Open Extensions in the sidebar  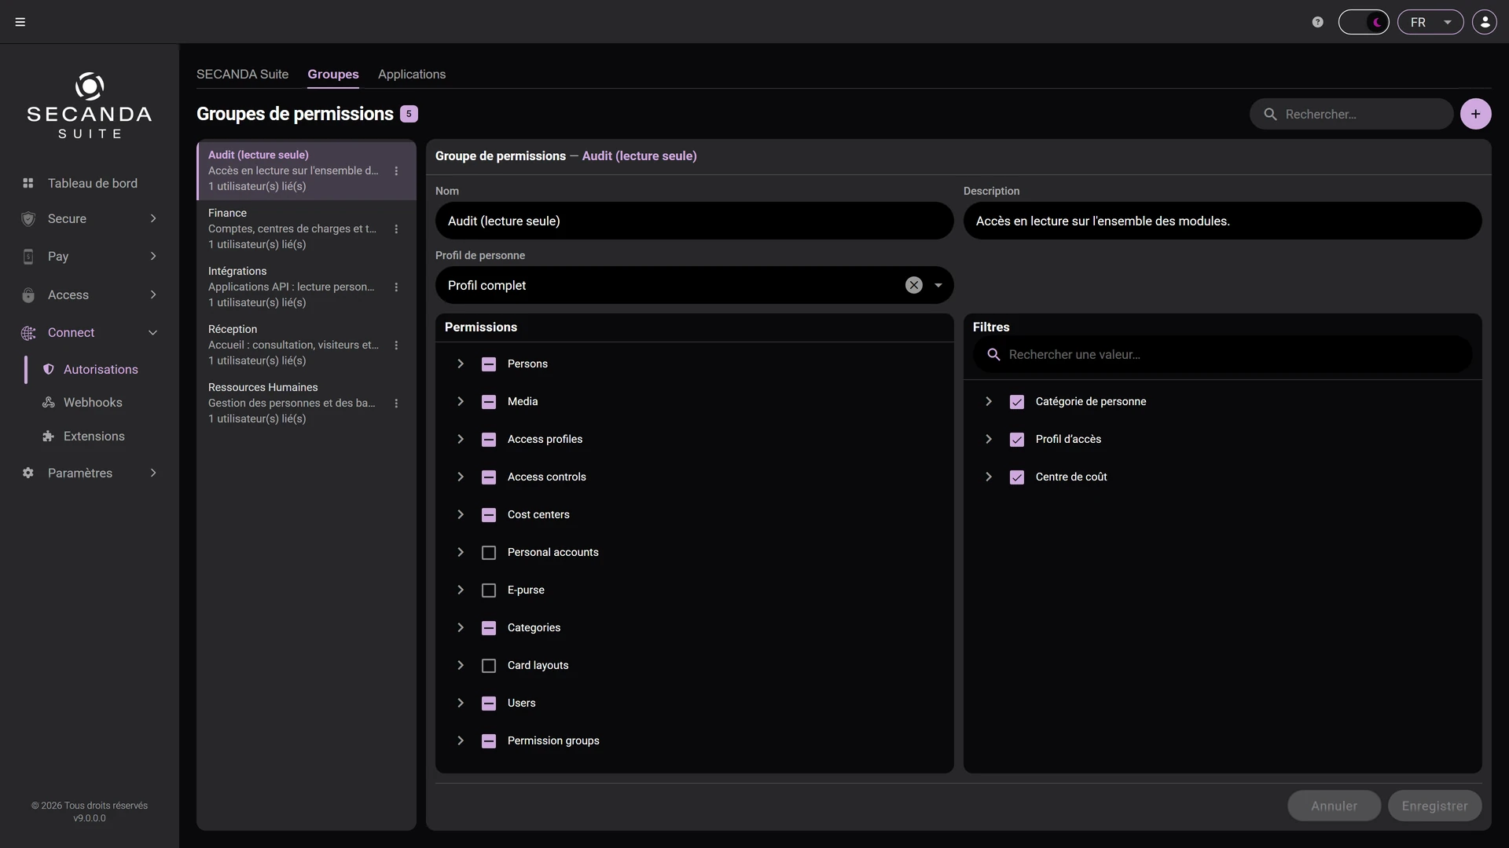tap(93, 436)
